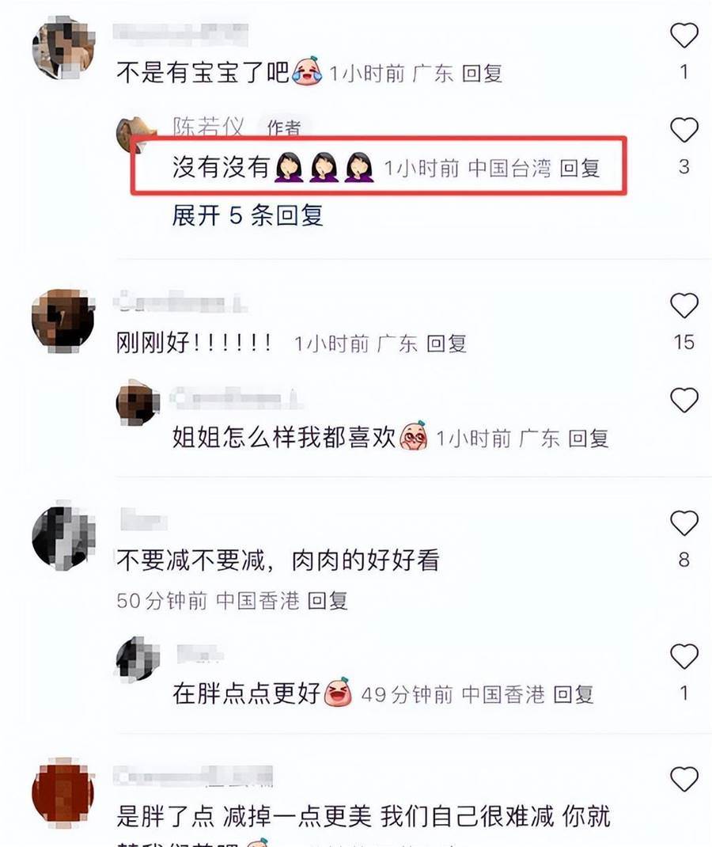Like the reply "姐姐怎么样我都喜欢"
Viewport: 712px width, 847px height.
pos(684,401)
